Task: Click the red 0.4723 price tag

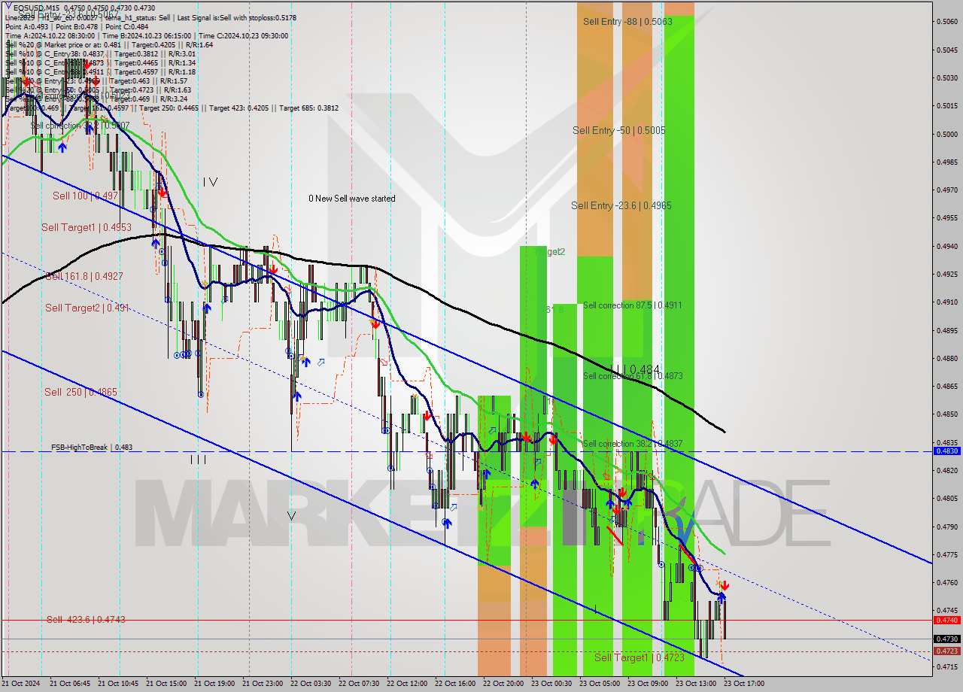Action: click(946, 651)
